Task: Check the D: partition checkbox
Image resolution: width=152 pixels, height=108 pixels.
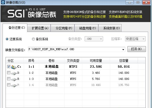Action: (9, 73)
